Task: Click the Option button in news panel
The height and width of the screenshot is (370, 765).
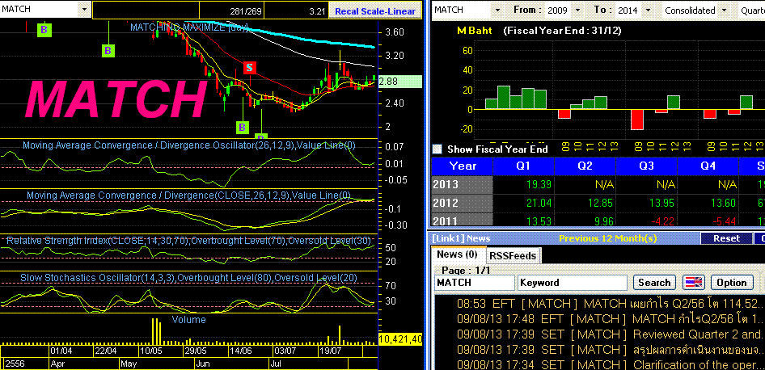Action: click(731, 282)
